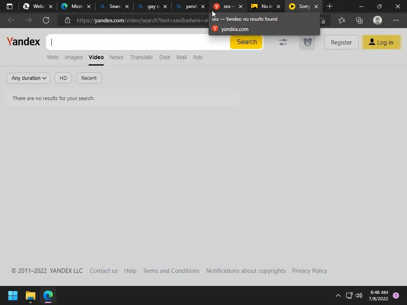Open the Mail tab
The width and height of the screenshot is (407, 305).
[x=182, y=57]
